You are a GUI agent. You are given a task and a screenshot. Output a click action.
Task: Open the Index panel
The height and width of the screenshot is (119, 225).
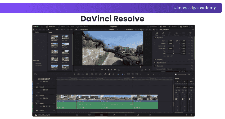[71, 26]
